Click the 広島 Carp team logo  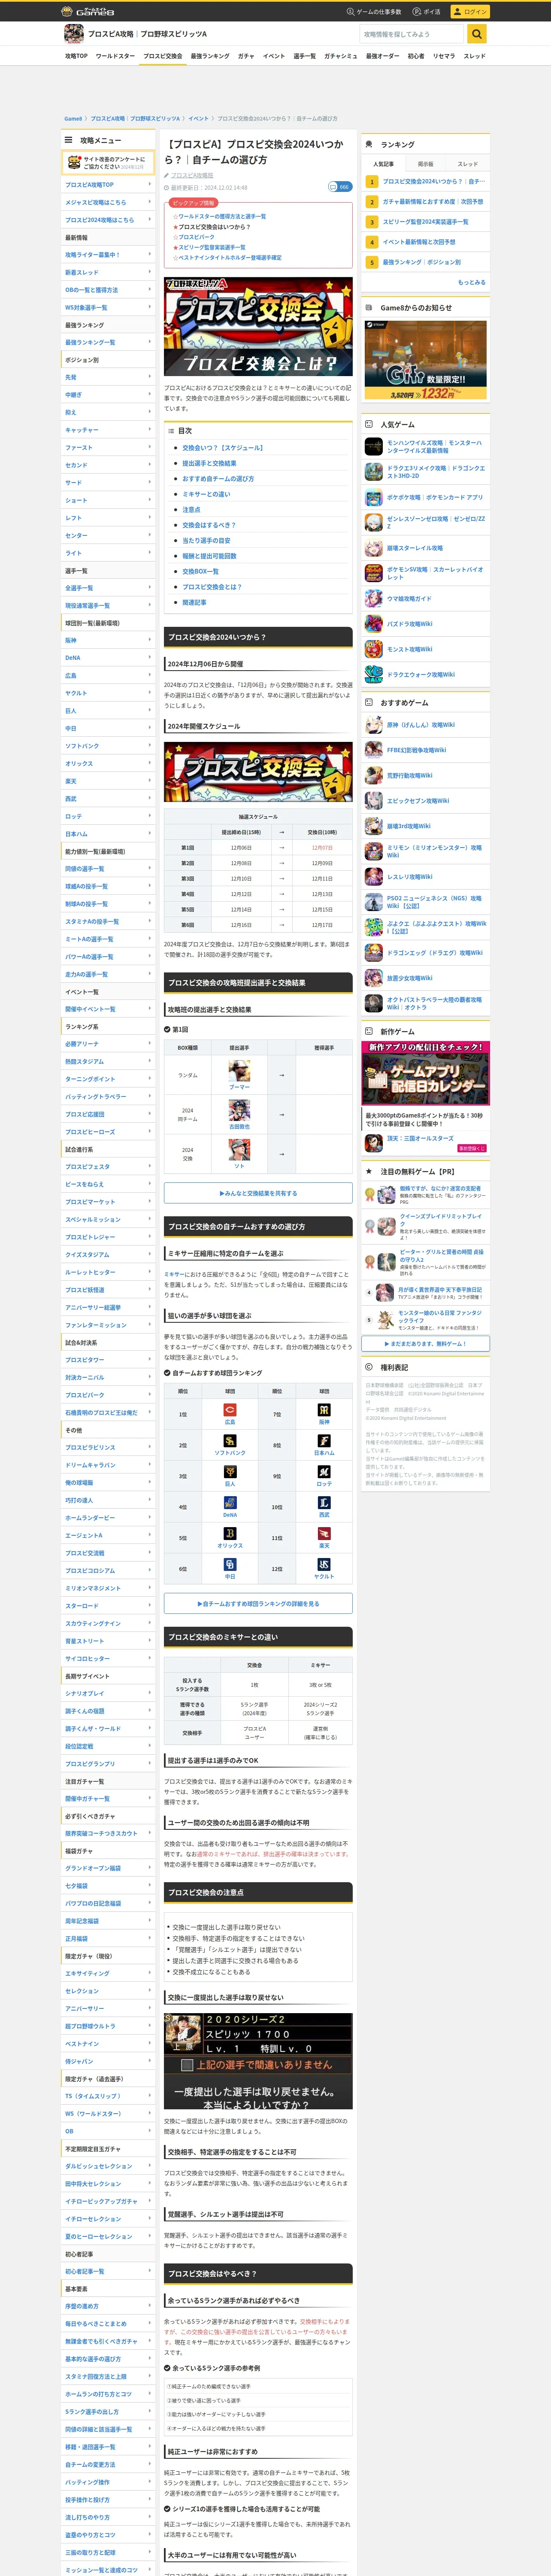(230, 1410)
